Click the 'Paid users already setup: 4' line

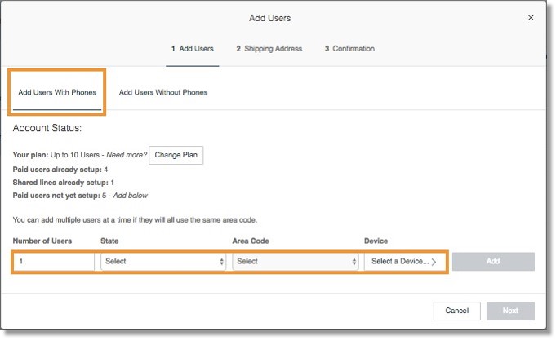[x=60, y=170]
